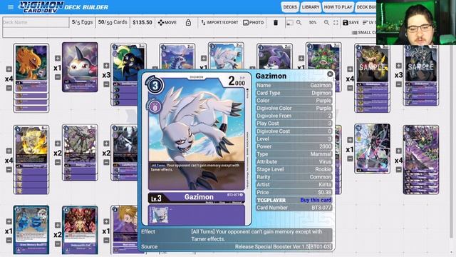Open the HOW TO PLAY tab
Image resolution: width=456 pixels, height=257 pixels.
[338, 7]
